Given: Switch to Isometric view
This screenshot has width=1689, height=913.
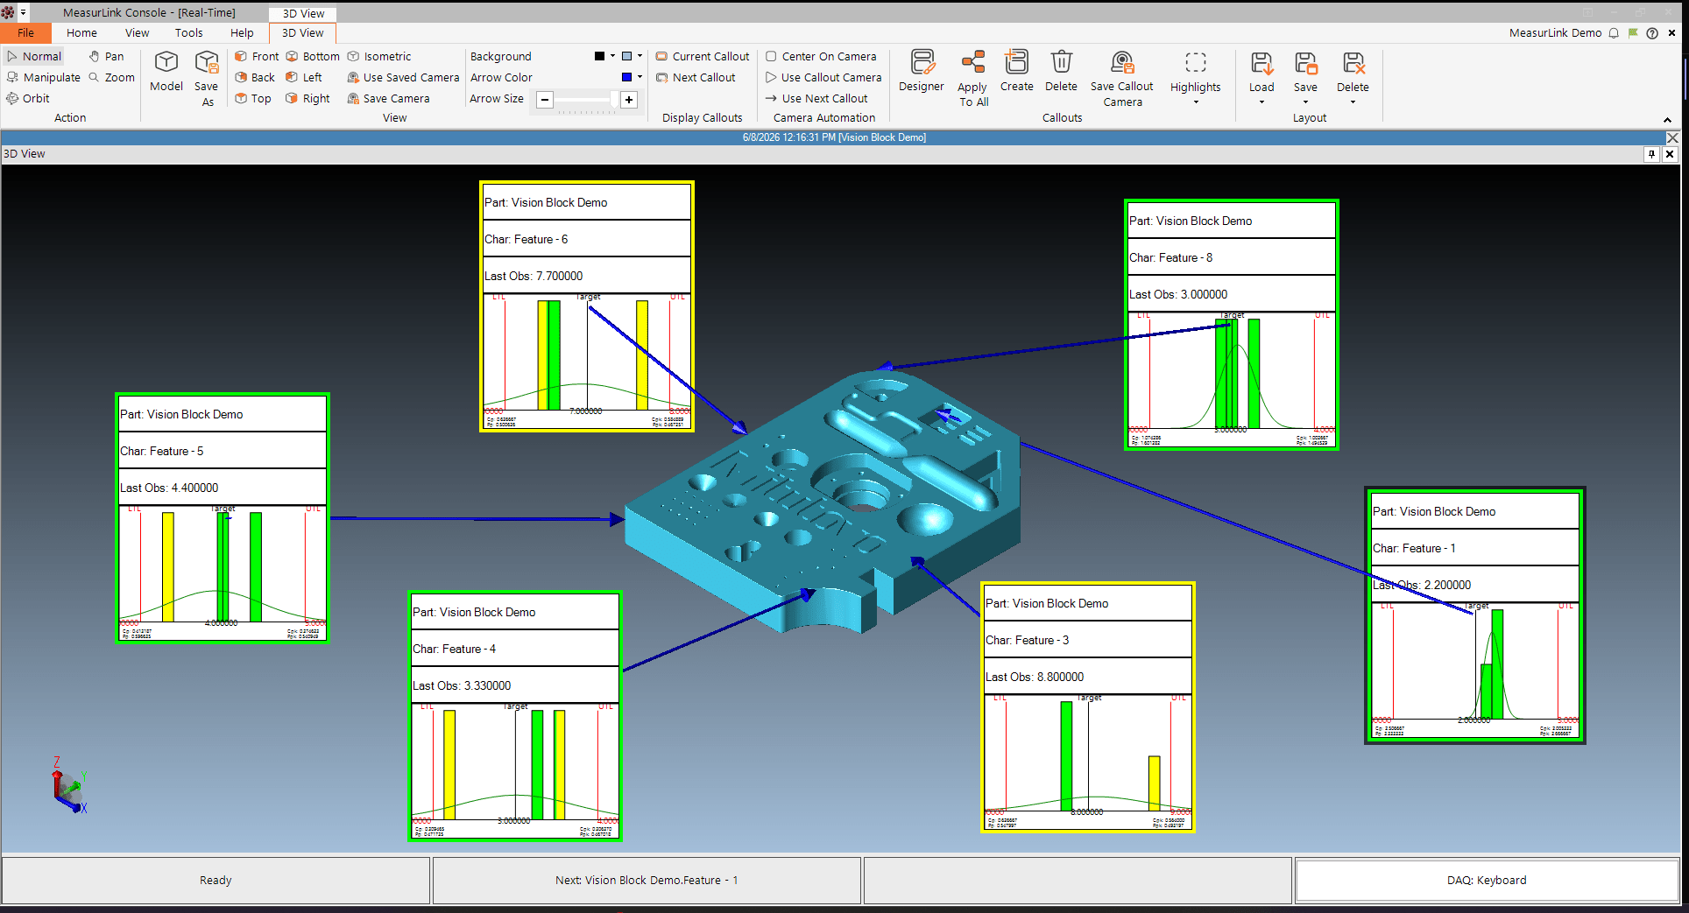Looking at the screenshot, I should point(379,56).
